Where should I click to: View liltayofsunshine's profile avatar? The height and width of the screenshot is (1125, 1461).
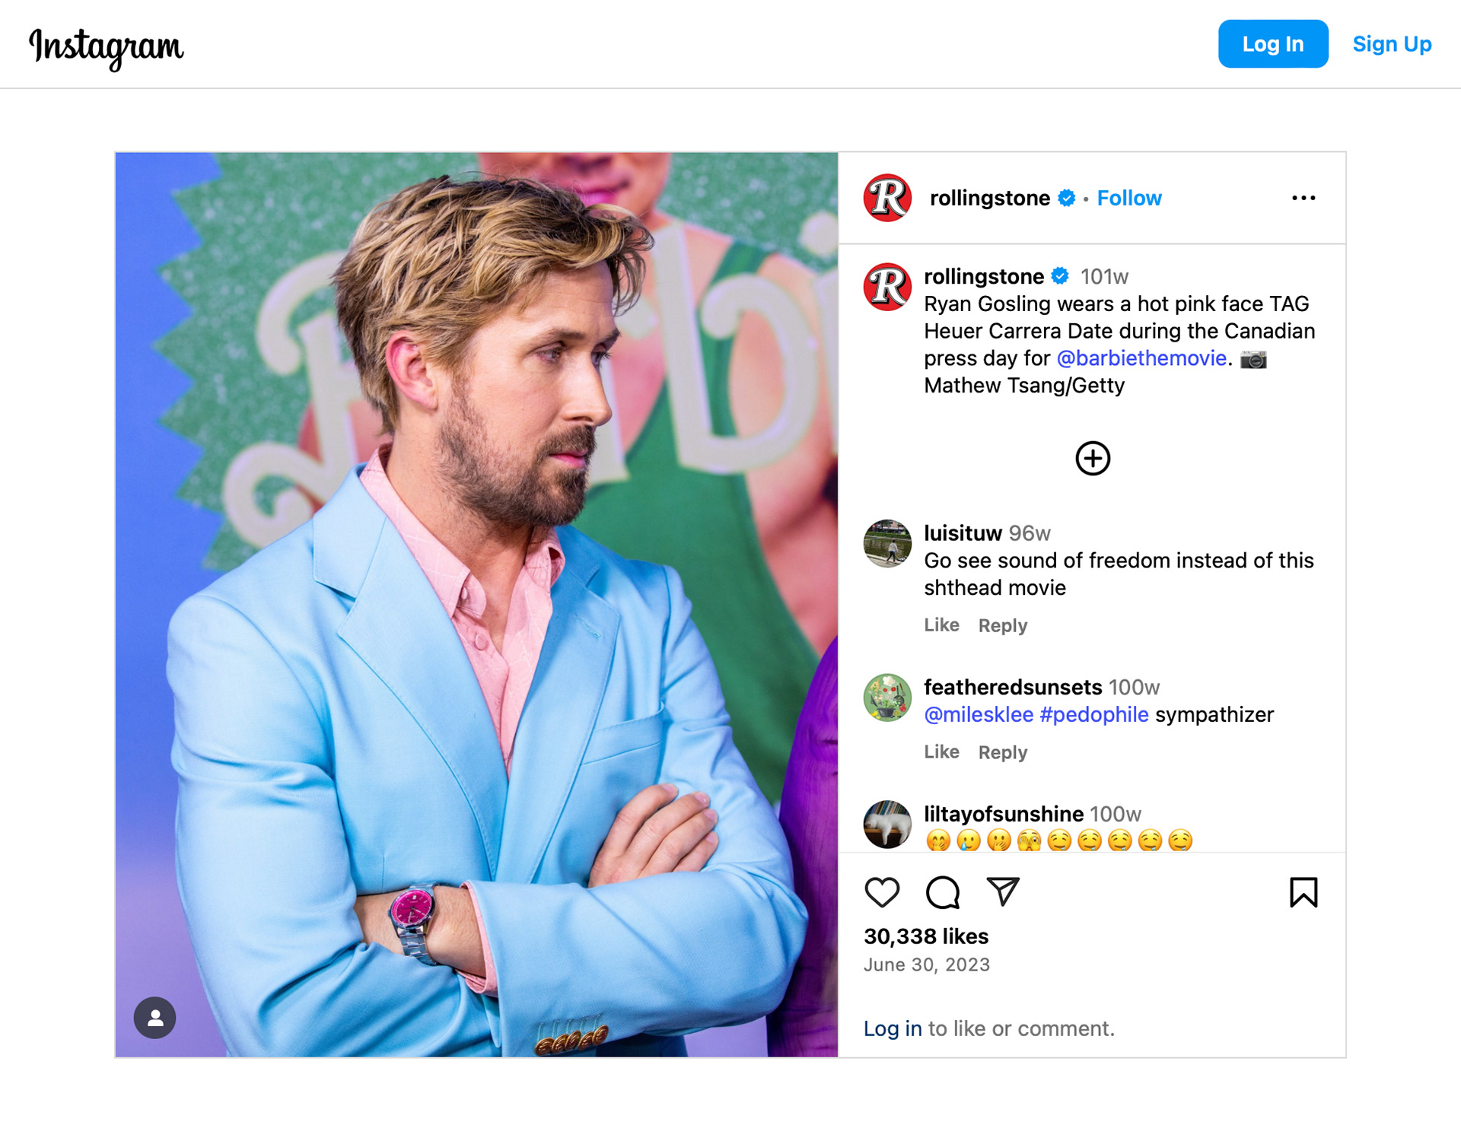pos(887,825)
